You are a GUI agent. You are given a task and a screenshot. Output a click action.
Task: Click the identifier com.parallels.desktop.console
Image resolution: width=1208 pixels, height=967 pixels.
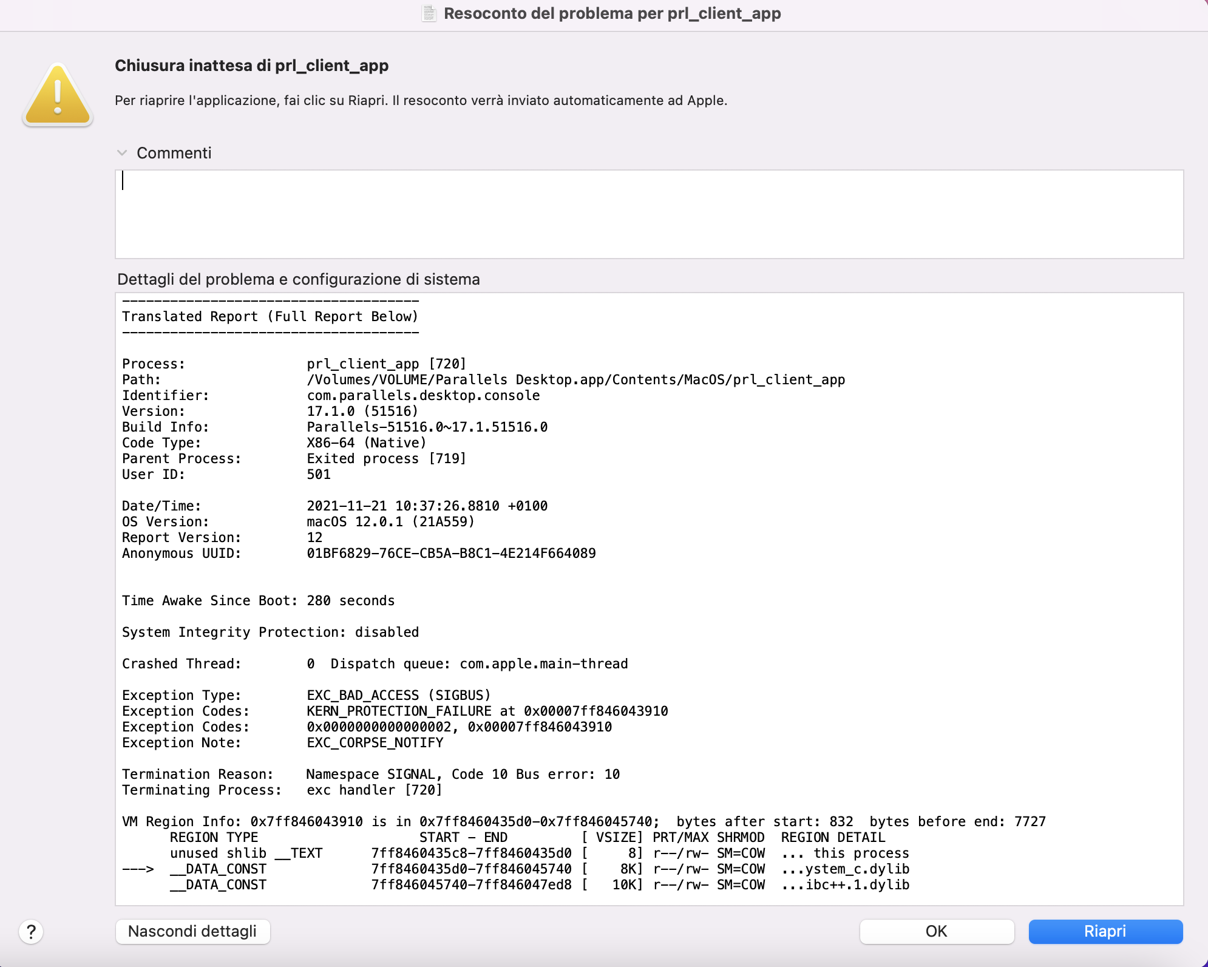point(423,396)
